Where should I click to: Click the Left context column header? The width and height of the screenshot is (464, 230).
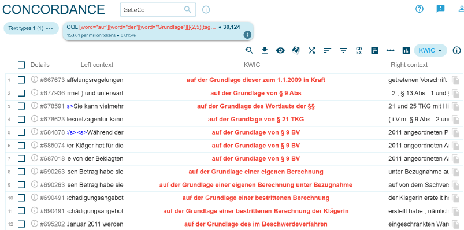(x=97, y=65)
